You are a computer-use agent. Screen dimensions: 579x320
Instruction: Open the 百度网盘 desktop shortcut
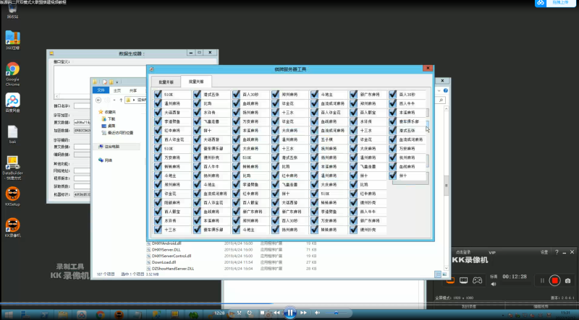(x=12, y=103)
